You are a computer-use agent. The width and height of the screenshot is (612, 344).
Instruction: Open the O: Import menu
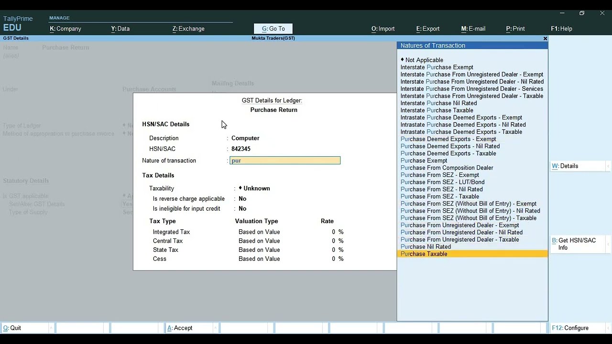click(383, 29)
